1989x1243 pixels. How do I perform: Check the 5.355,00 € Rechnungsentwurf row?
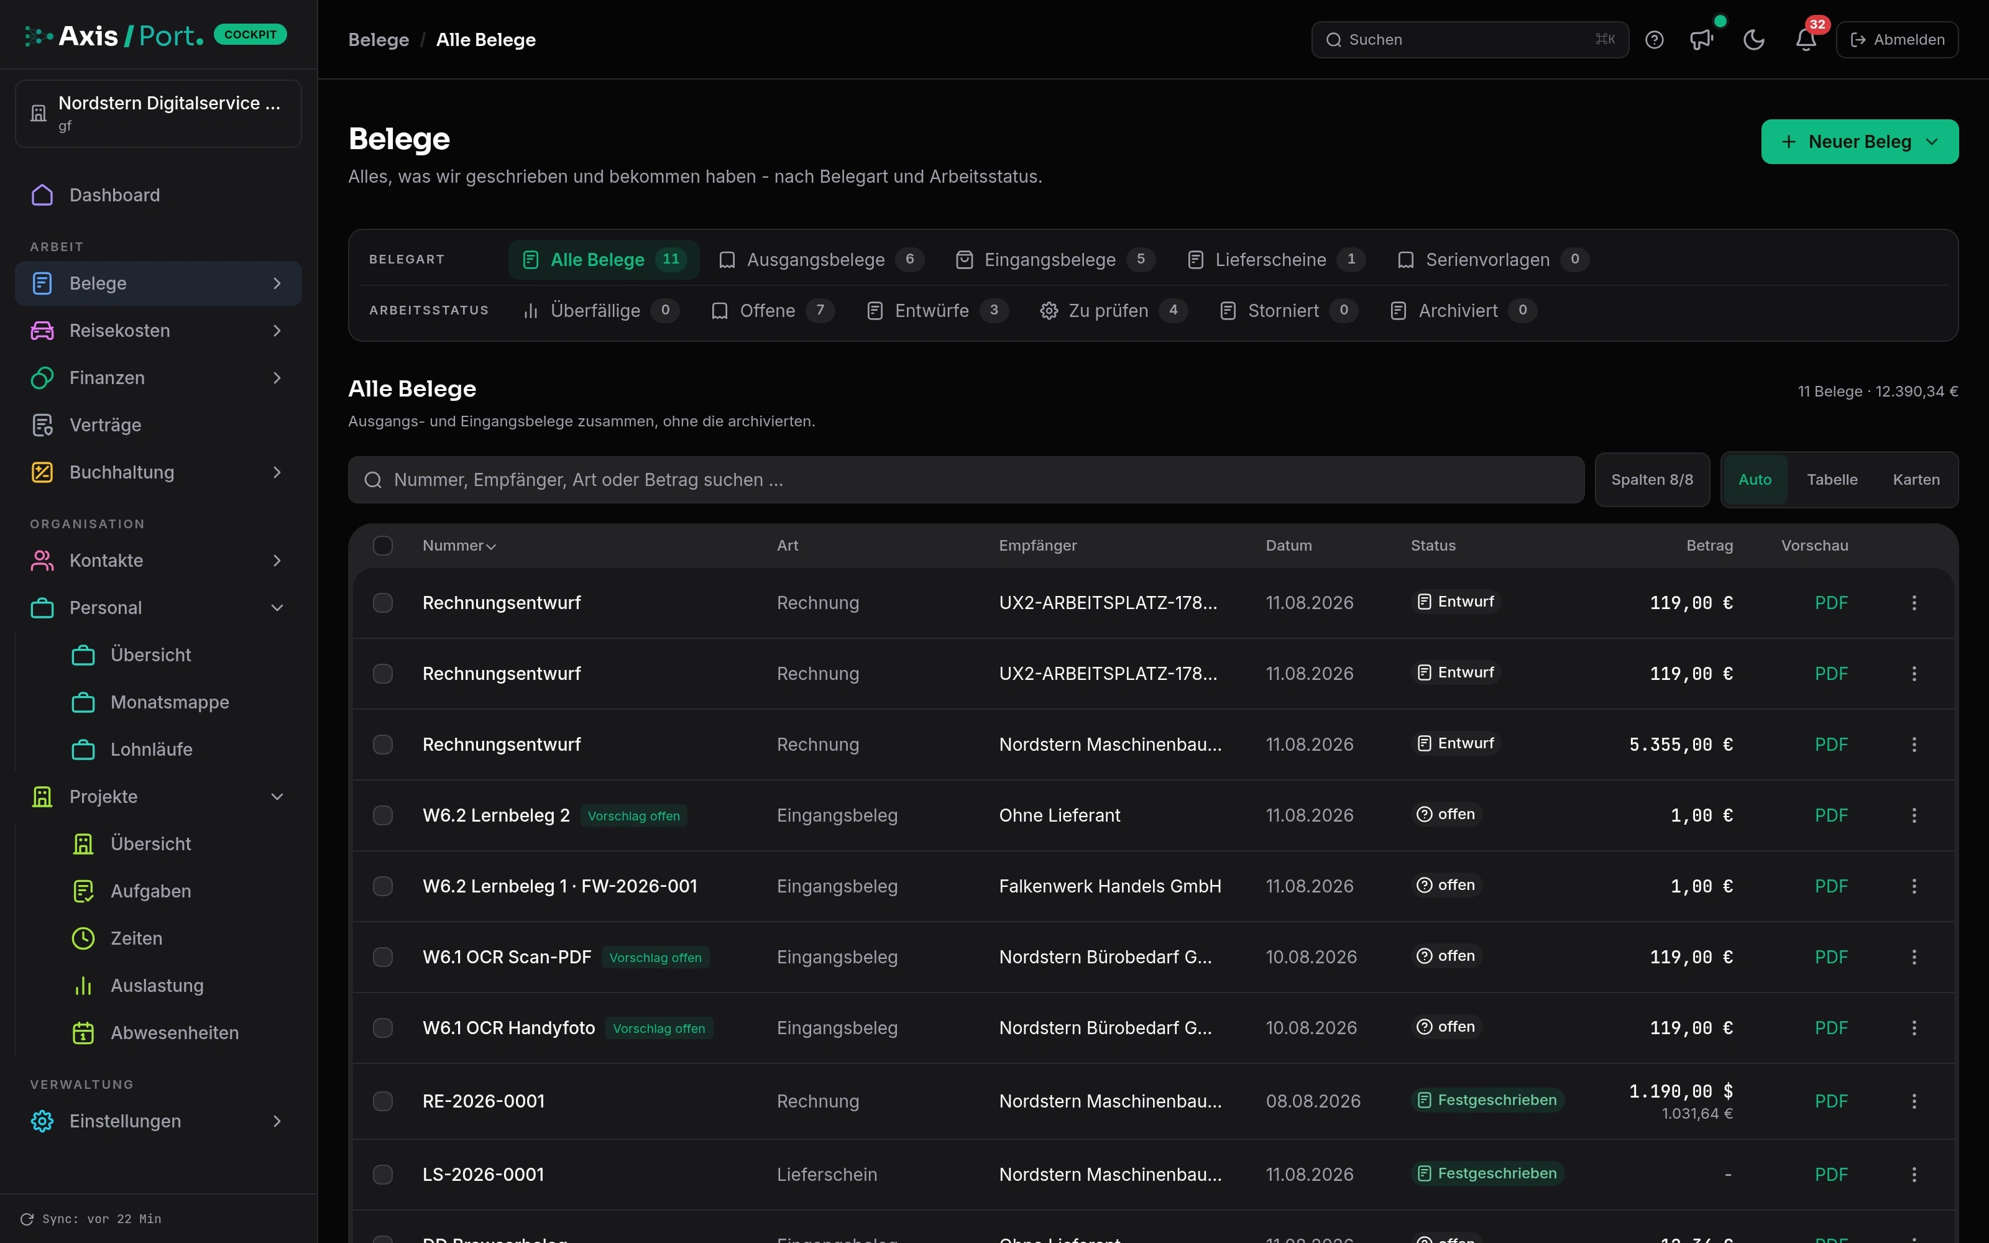(383, 745)
